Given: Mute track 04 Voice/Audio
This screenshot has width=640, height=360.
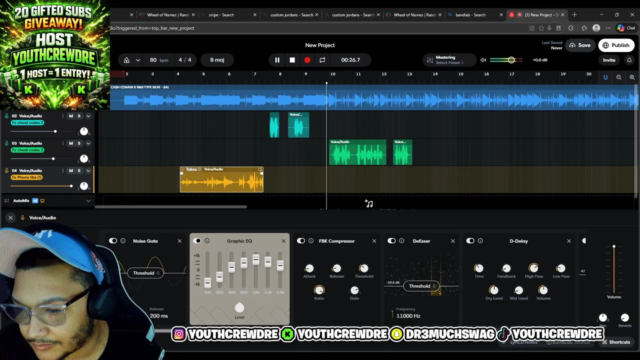Looking at the screenshot, I should click(70, 170).
